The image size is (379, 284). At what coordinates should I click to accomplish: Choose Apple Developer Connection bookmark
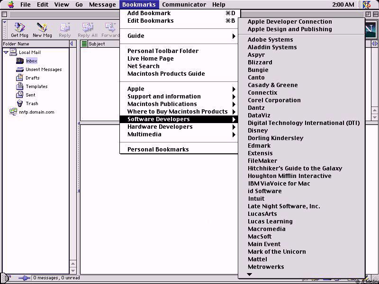point(301,21)
